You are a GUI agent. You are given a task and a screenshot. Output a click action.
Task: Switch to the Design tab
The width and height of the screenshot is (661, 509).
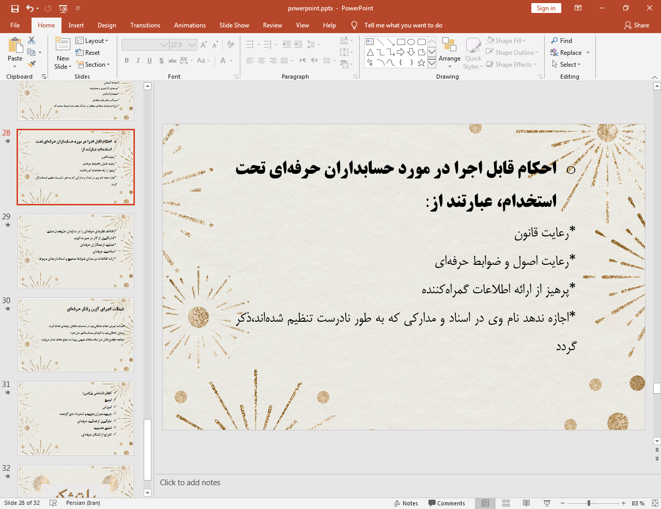pos(107,25)
